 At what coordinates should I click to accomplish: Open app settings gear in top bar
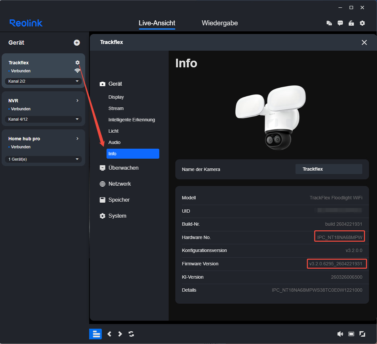tap(362, 23)
